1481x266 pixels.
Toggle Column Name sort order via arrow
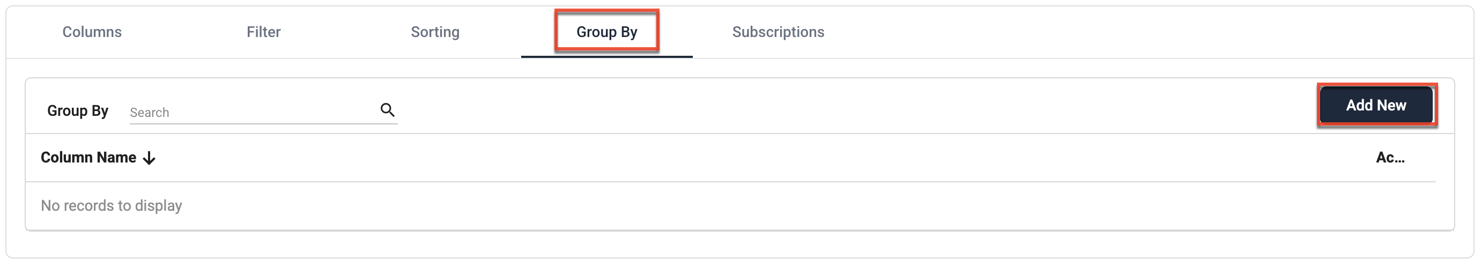[x=149, y=158]
